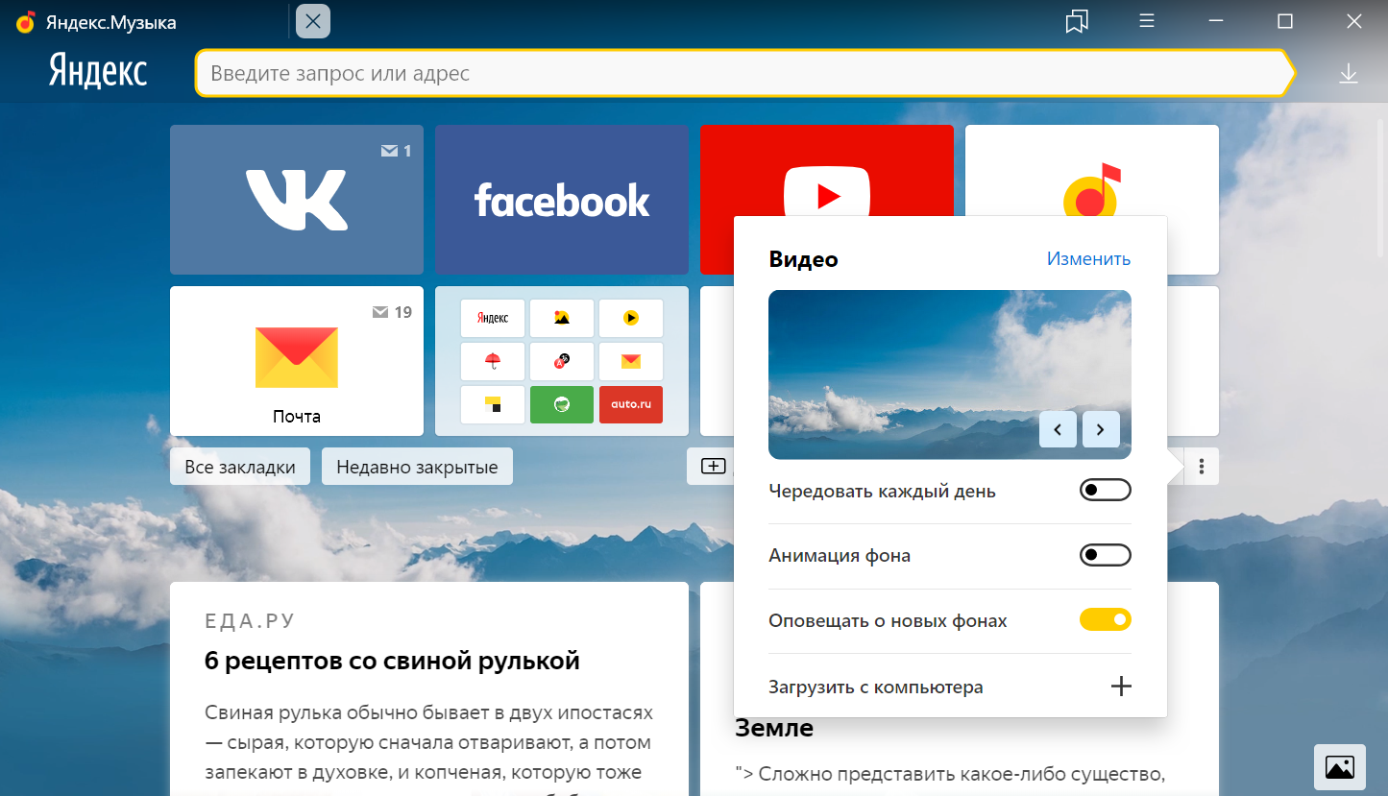Click the Видео heading in popup

(803, 259)
